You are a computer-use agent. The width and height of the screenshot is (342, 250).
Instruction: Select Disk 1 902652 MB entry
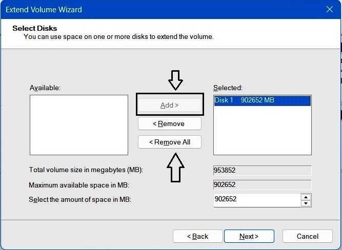263,100
